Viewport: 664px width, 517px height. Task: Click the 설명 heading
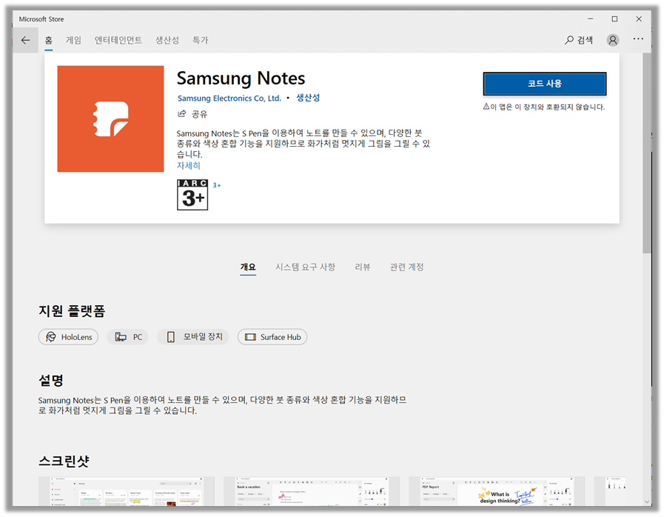51,380
